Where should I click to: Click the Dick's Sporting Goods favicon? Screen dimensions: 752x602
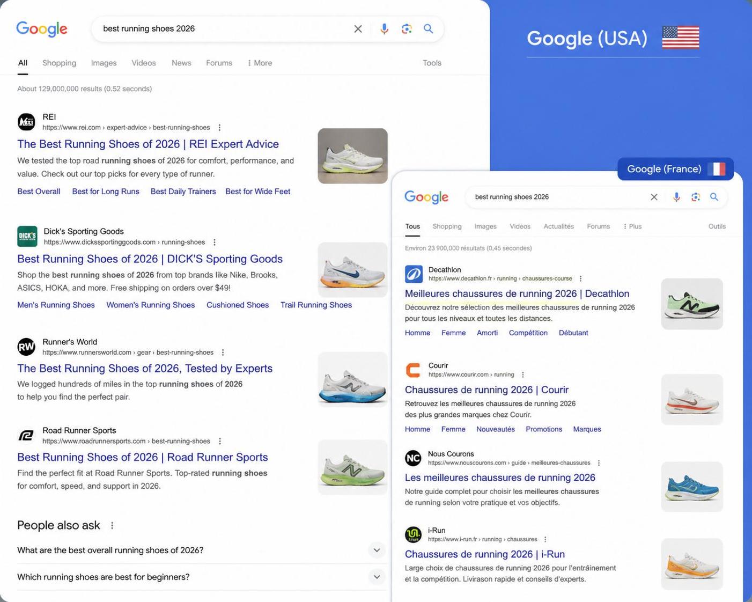pos(27,236)
